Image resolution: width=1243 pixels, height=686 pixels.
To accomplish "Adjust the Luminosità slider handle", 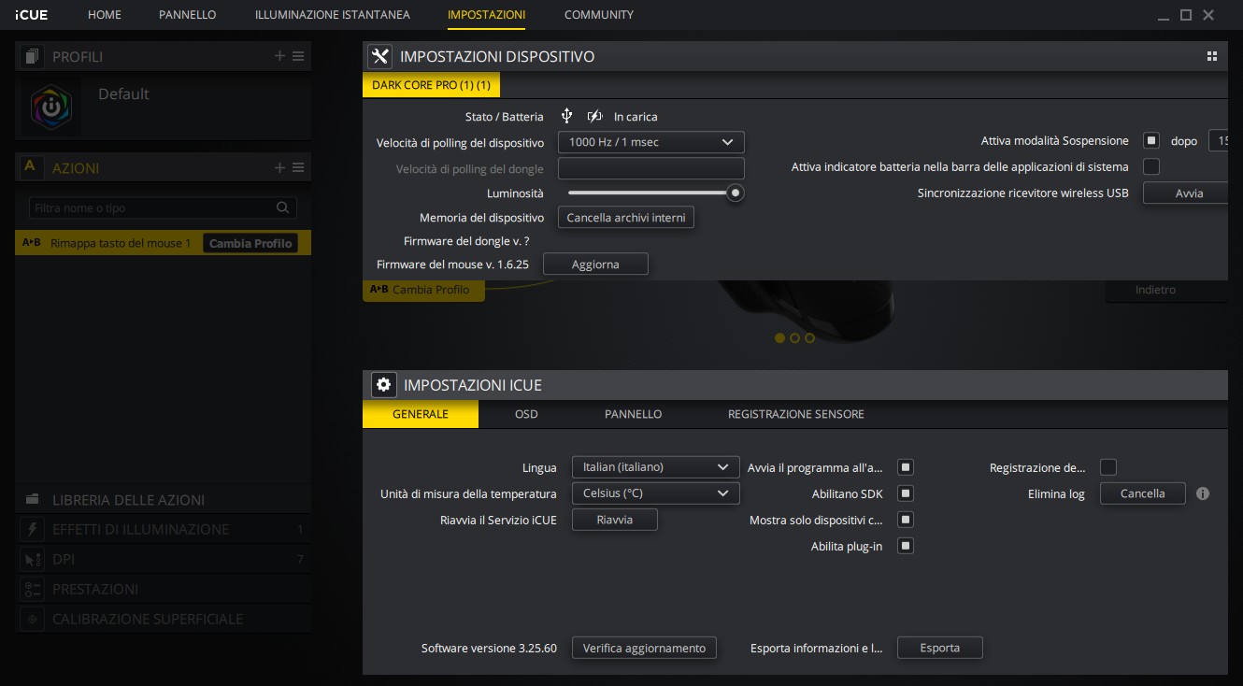I will click(x=736, y=193).
